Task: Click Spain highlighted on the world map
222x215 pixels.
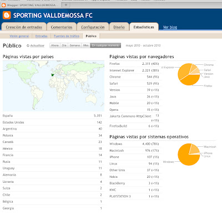Action: coord(53,75)
